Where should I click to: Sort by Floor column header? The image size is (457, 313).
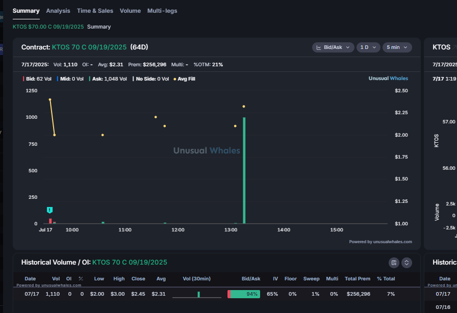tap(290, 279)
